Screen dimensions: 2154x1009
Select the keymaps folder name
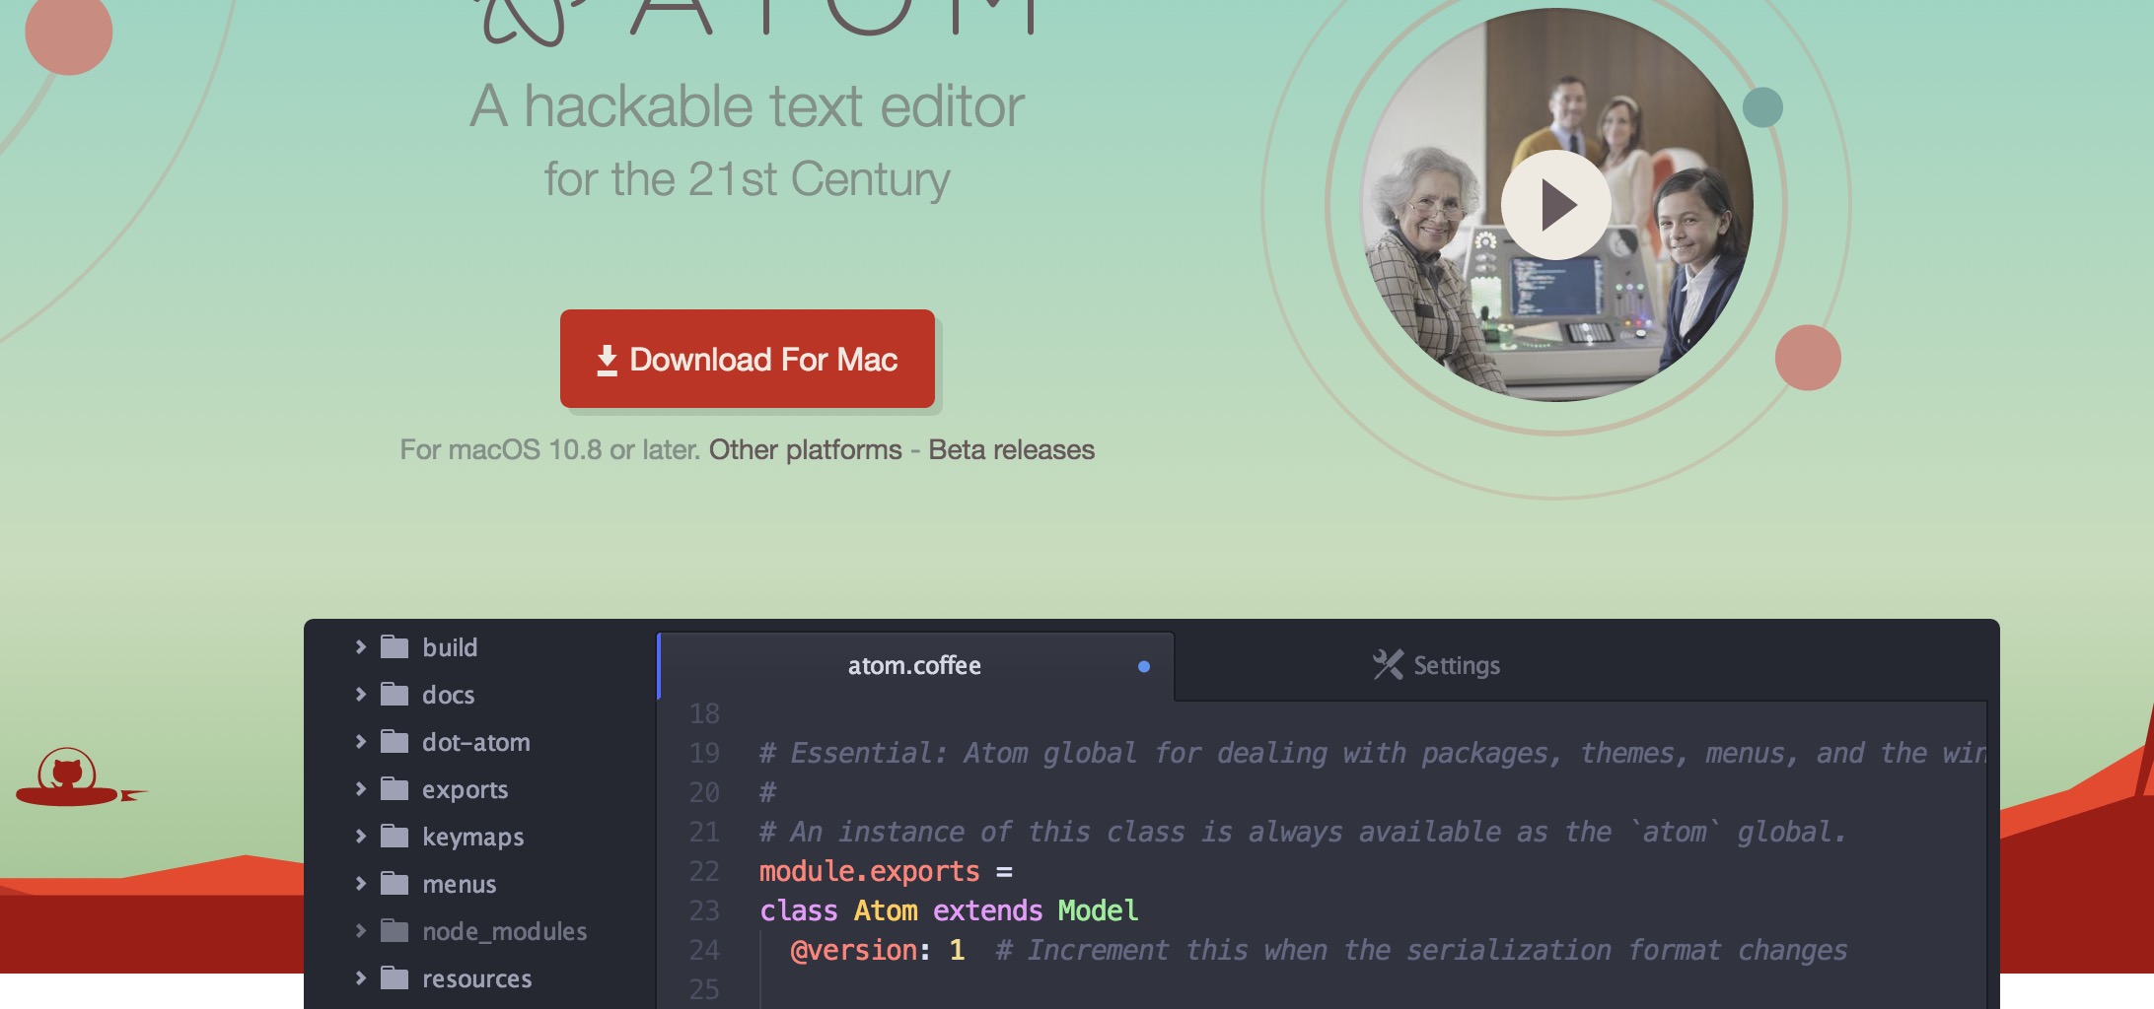point(472,837)
